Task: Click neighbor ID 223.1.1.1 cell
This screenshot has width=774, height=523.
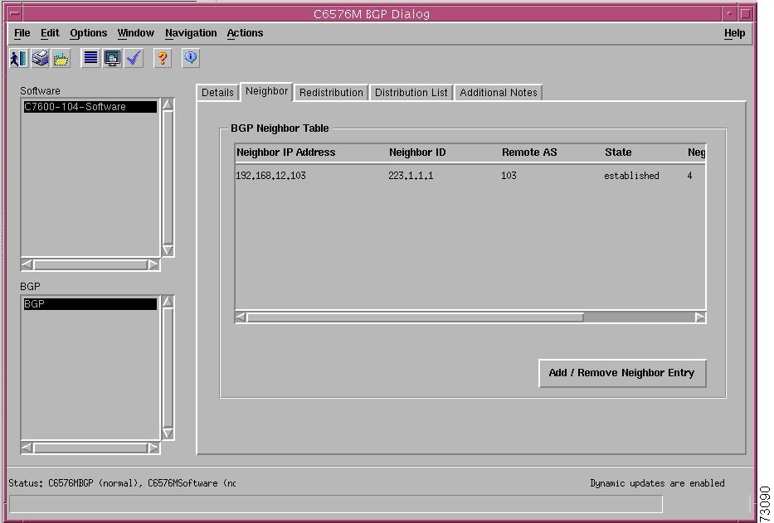Action: 411,176
